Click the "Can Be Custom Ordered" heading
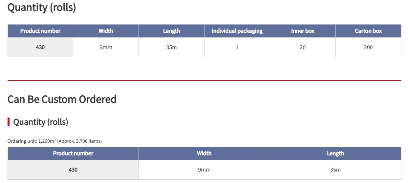408x183 pixels. point(62,99)
